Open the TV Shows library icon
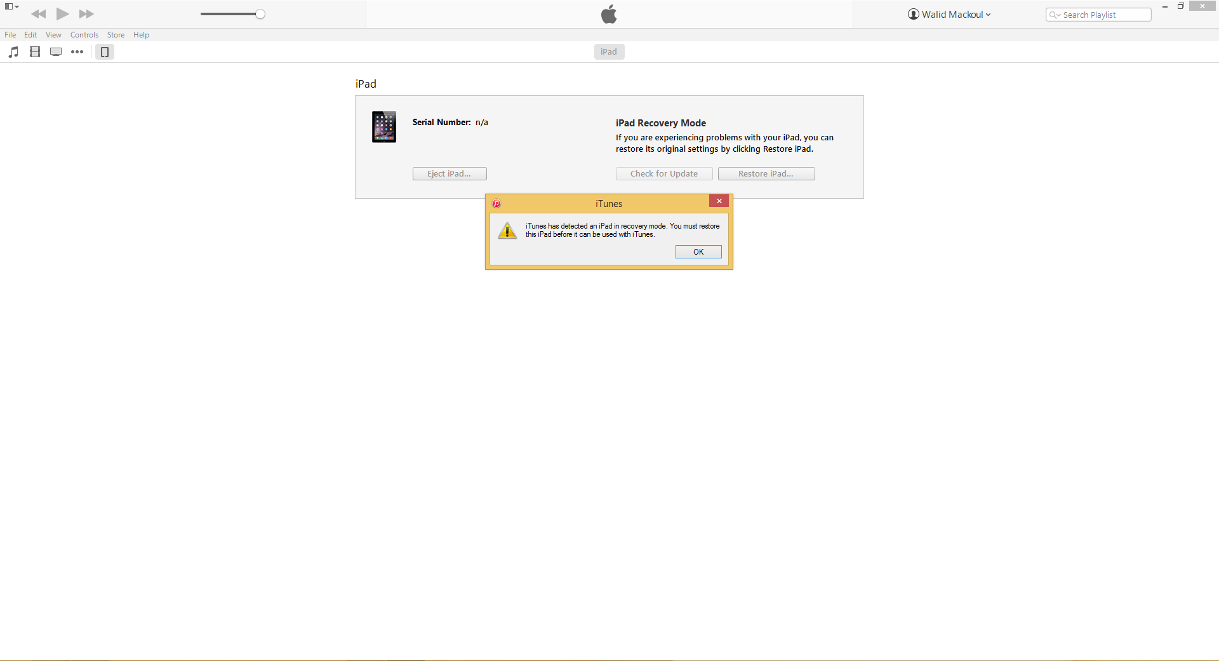 tap(56, 52)
